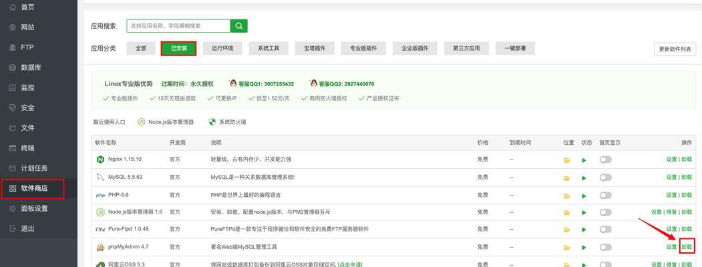Click 卸载 link for Pure-Ftpd
This screenshot has width=702, height=267.
coord(687,229)
